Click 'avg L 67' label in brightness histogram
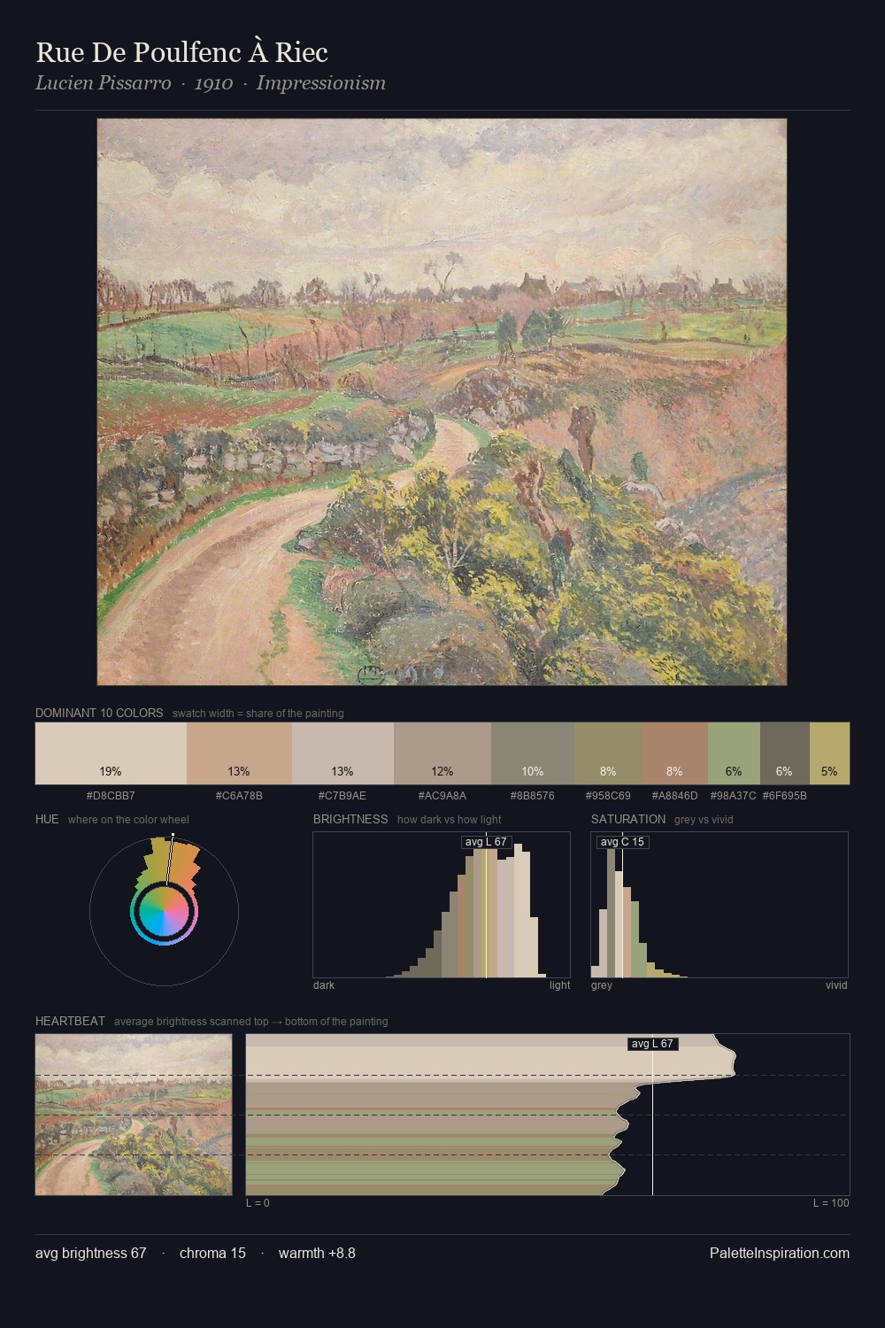The height and width of the screenshot is (1328, 885). (486, 841)
